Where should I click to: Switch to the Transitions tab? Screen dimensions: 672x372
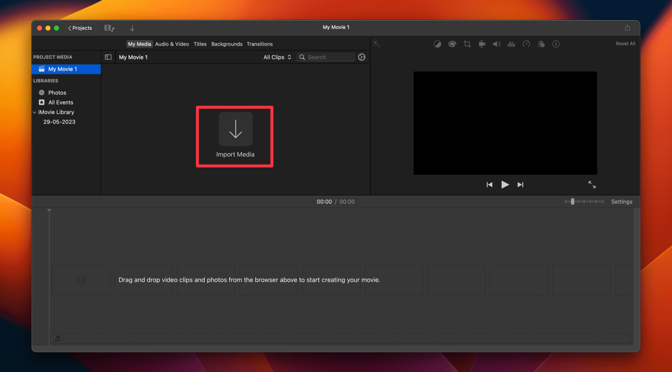(x=259, y=44)
